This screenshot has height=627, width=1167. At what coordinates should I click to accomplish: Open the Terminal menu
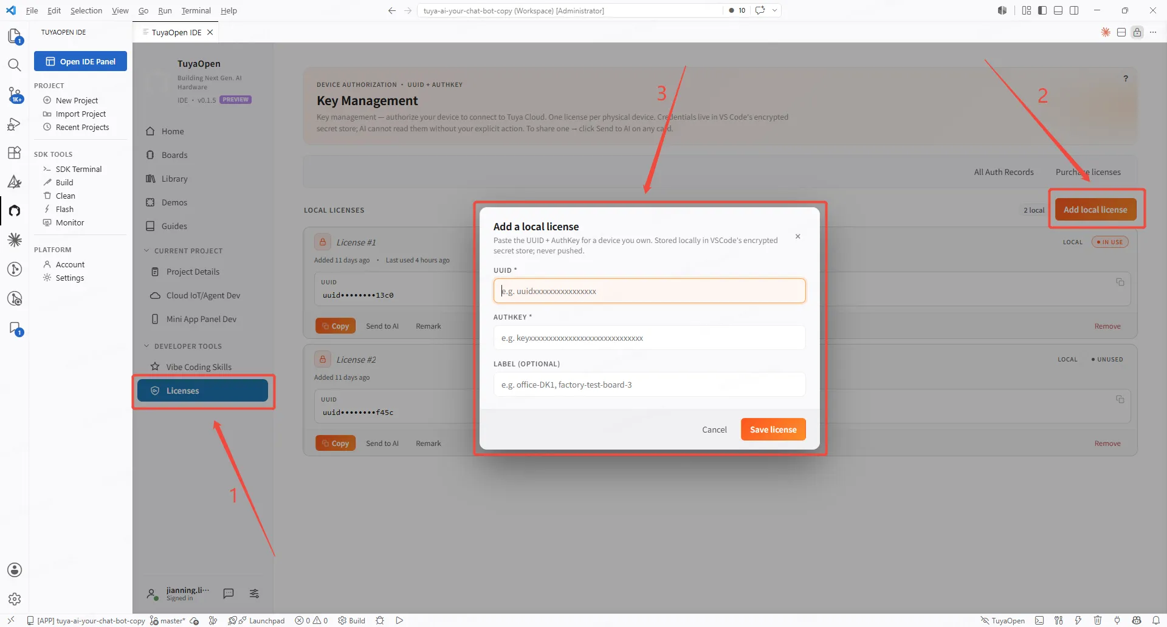tap(196, 10)
